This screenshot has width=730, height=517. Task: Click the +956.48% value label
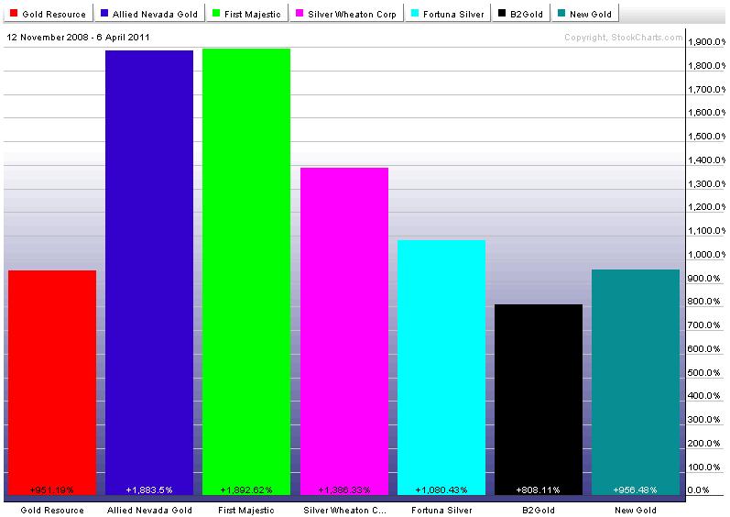(635, 490)
